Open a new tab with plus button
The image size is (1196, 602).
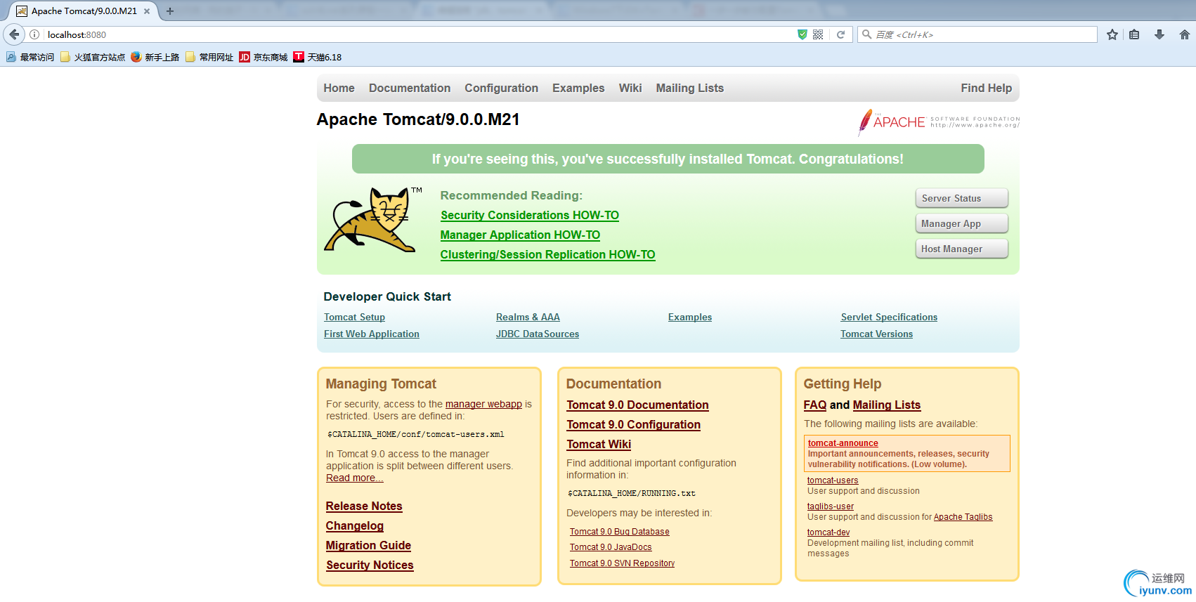pyautogui.click(x=169, y=11)
